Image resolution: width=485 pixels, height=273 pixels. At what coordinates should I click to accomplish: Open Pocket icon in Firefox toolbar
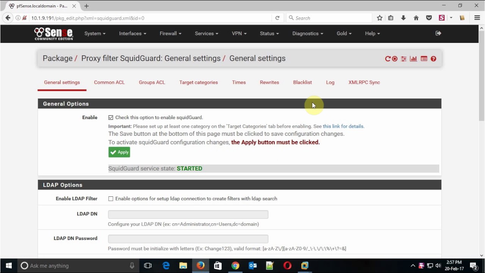pyautogui.click(x=429, y=18)
